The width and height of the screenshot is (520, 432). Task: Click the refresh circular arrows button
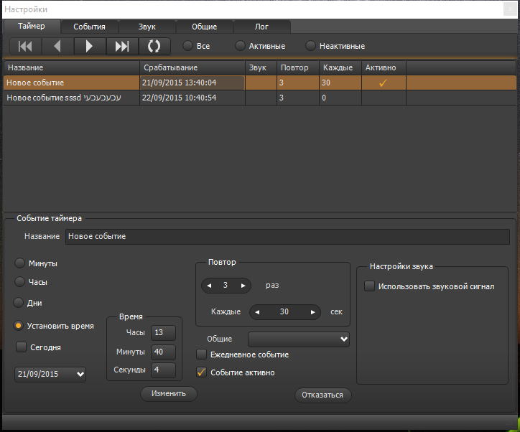[154, 47]
